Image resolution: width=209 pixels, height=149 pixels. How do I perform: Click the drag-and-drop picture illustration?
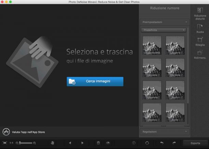coord(32,62)
